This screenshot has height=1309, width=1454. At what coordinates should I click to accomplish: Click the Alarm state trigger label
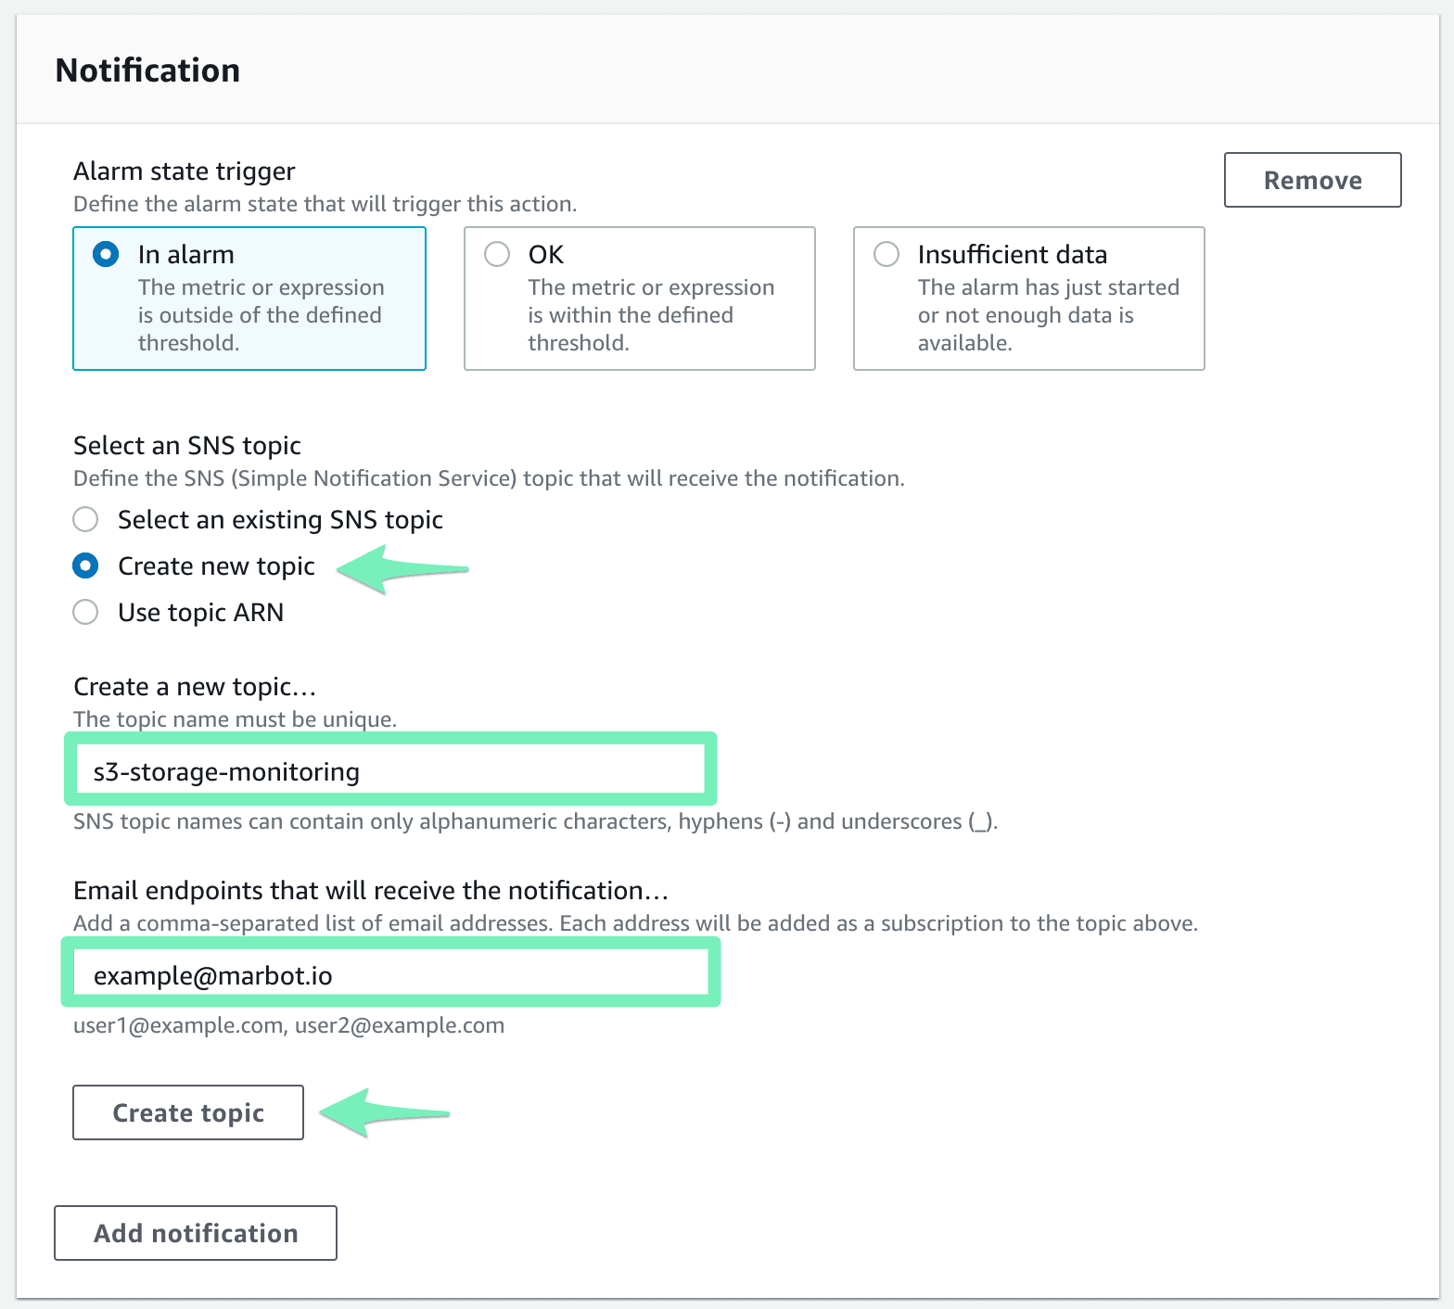pos(185,171)
